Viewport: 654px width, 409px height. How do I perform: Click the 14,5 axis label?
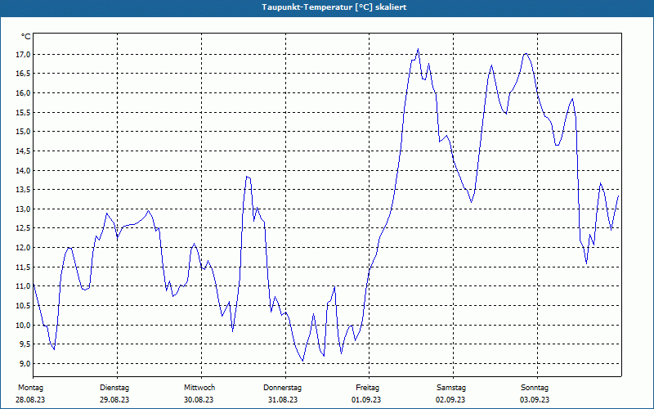click(x=25, y=151)
